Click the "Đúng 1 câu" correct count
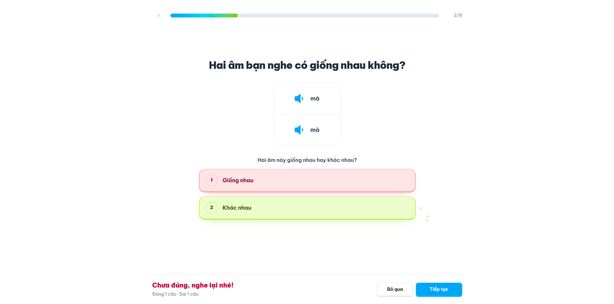The height and width of the screenshot is (304, 614). point(164,294)
